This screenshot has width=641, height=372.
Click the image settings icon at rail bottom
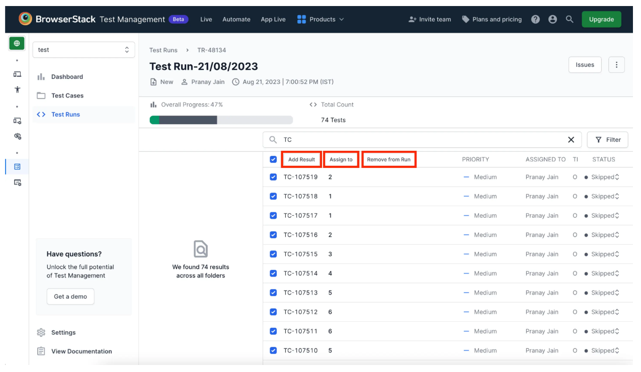point(17,183)
